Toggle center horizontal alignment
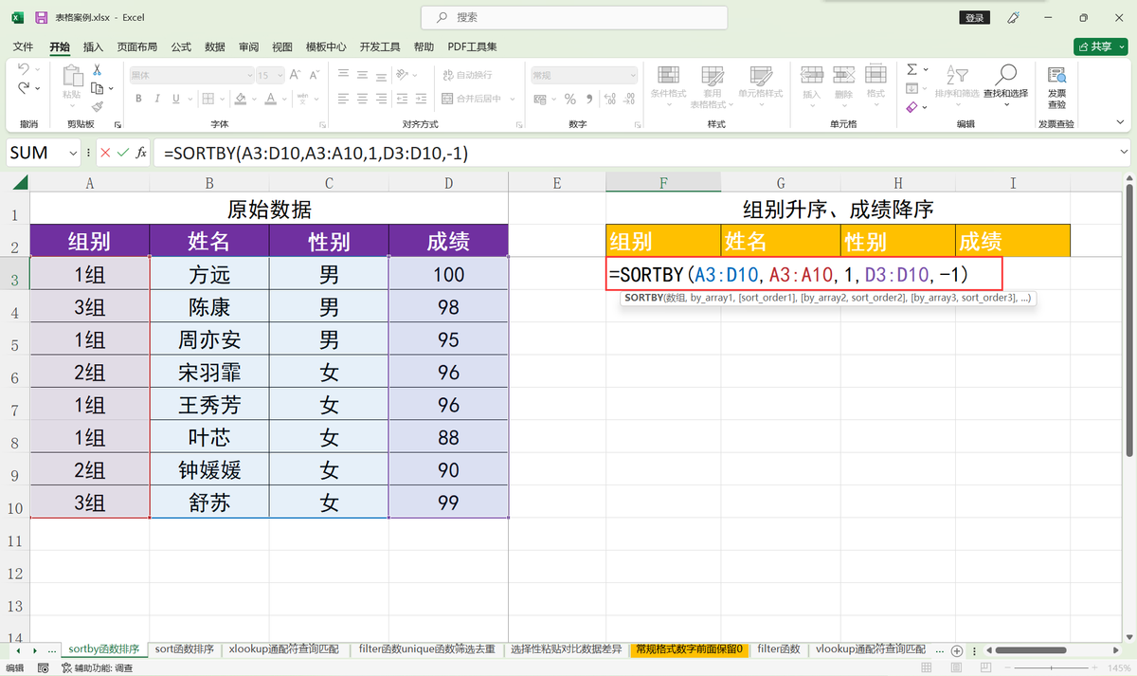The image size is (1137, 676). coord(363,99)
